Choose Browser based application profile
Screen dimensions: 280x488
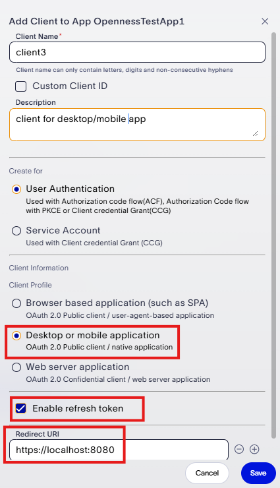pyautogui.click(x=16, y=303)
